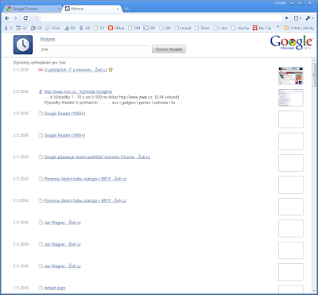The image size is (318, 295).
Task: Click the vertical scrollbar thumb
Action: pyautogui.click(x=314, y=75)
